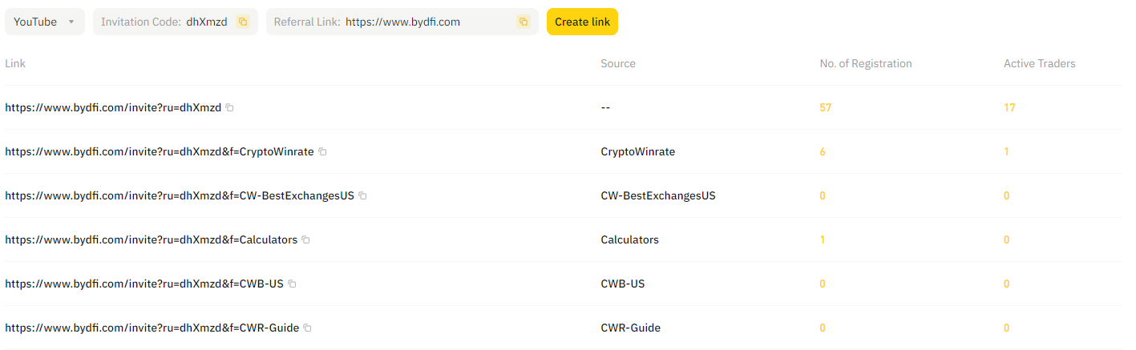
Task: Copy the invitation code dhXmzd
Action: [x=243, y=22]
